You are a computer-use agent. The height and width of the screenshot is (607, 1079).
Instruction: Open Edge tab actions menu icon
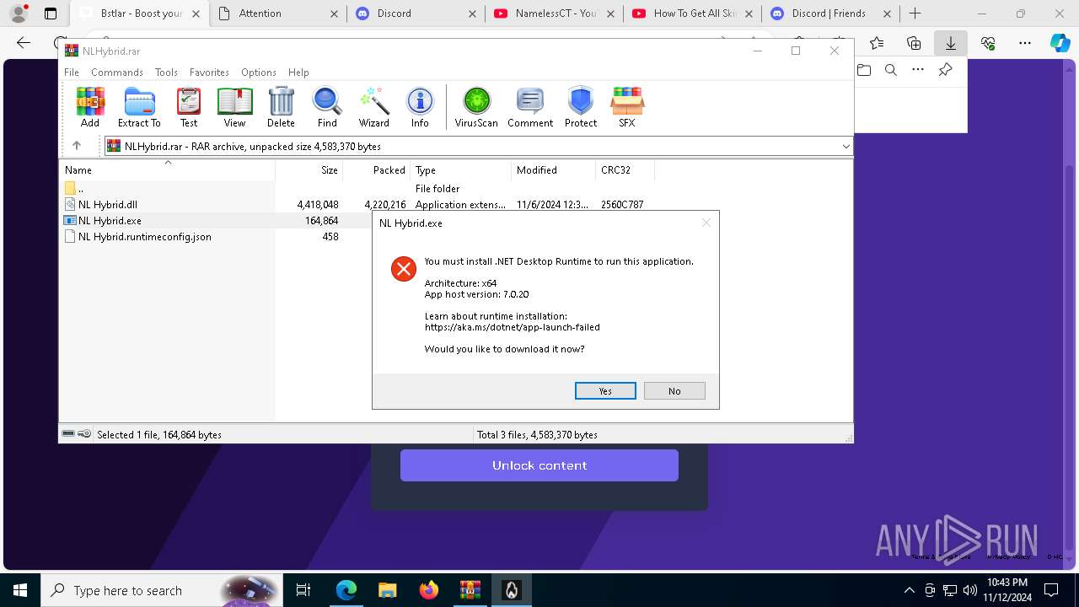51,13
